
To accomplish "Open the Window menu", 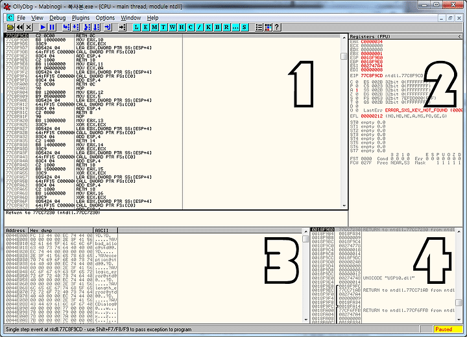I will (131, 18).
